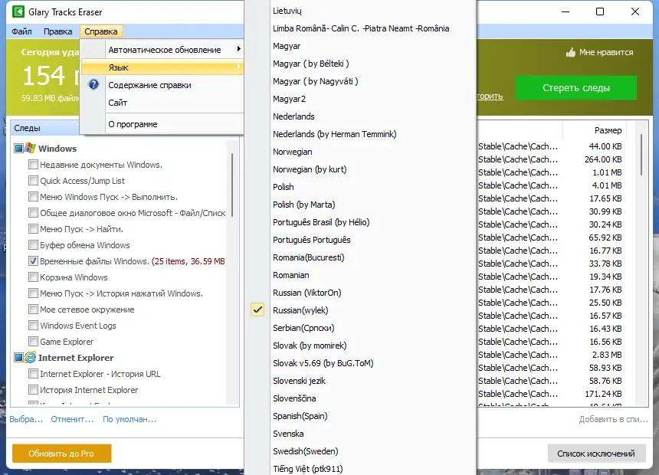
Task: Click the checkmark beside Russian(wylek)
Action: coord(257,310)
